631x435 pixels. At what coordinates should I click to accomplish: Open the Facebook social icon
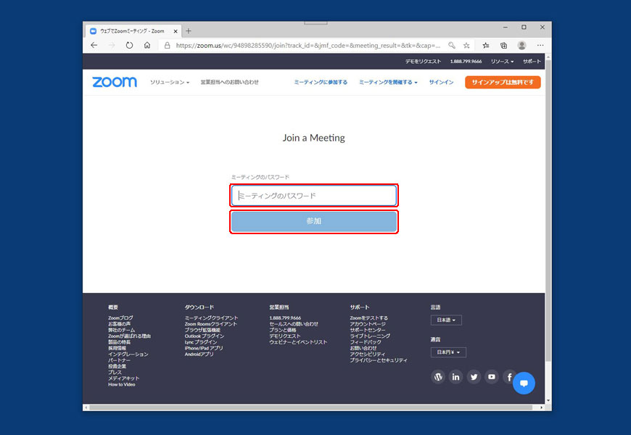click(x=508, y=377)
